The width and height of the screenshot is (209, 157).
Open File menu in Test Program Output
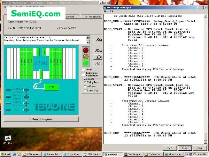pos(106,12)
